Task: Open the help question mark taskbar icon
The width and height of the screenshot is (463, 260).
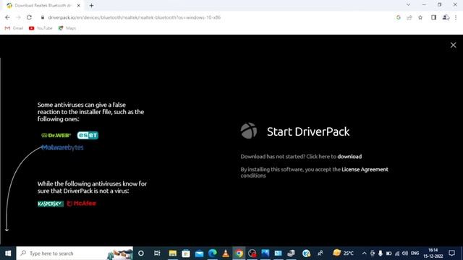Action: (306, 253)
